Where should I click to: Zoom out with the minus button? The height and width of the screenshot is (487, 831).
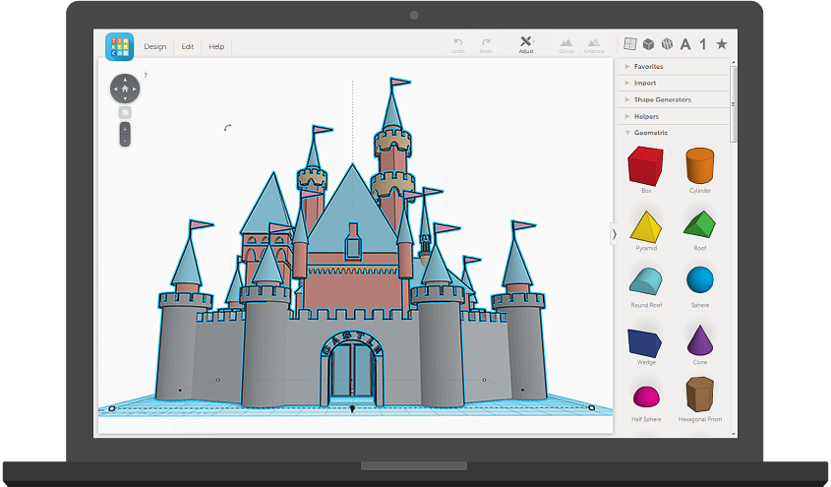[125, 141]
